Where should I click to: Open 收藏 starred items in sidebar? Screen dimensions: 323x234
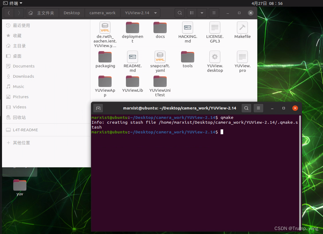(x=46, y=36)
